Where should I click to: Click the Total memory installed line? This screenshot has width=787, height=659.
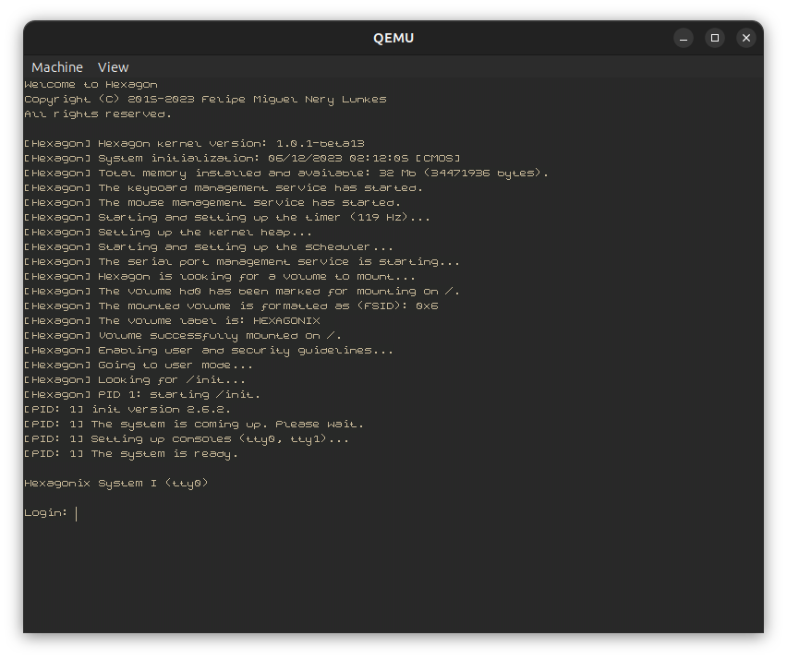point(286,174)
